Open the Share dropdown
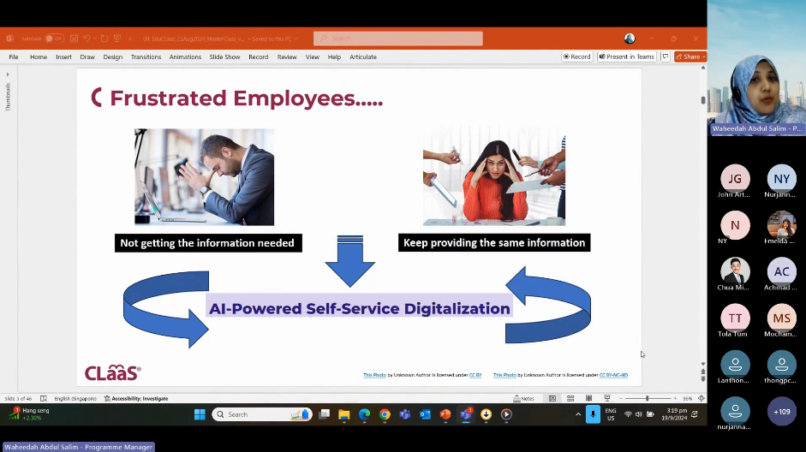This screenshot has width=806, height=452. tap(690, 57)
